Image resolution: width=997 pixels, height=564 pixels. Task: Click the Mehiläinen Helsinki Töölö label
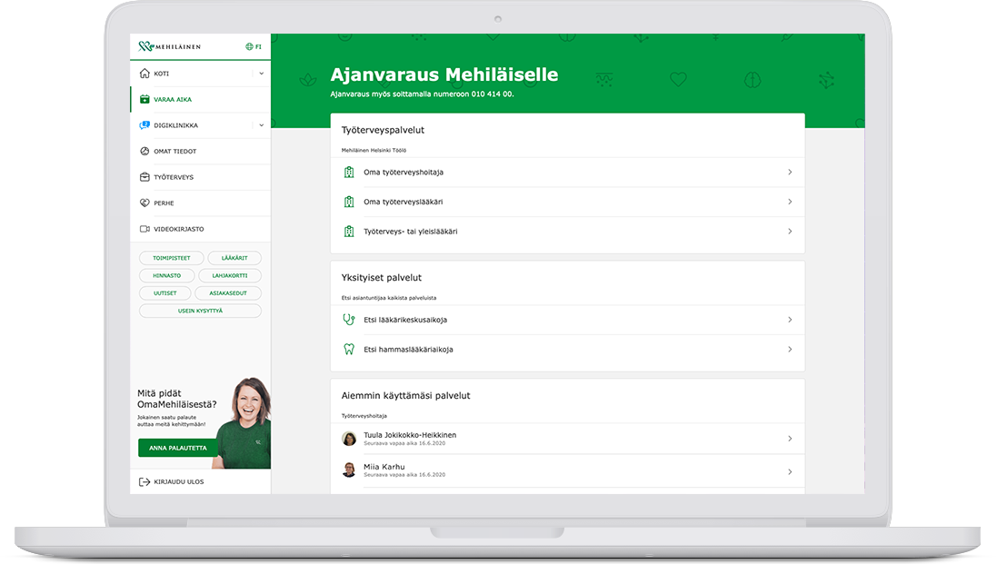coord(374,151)
